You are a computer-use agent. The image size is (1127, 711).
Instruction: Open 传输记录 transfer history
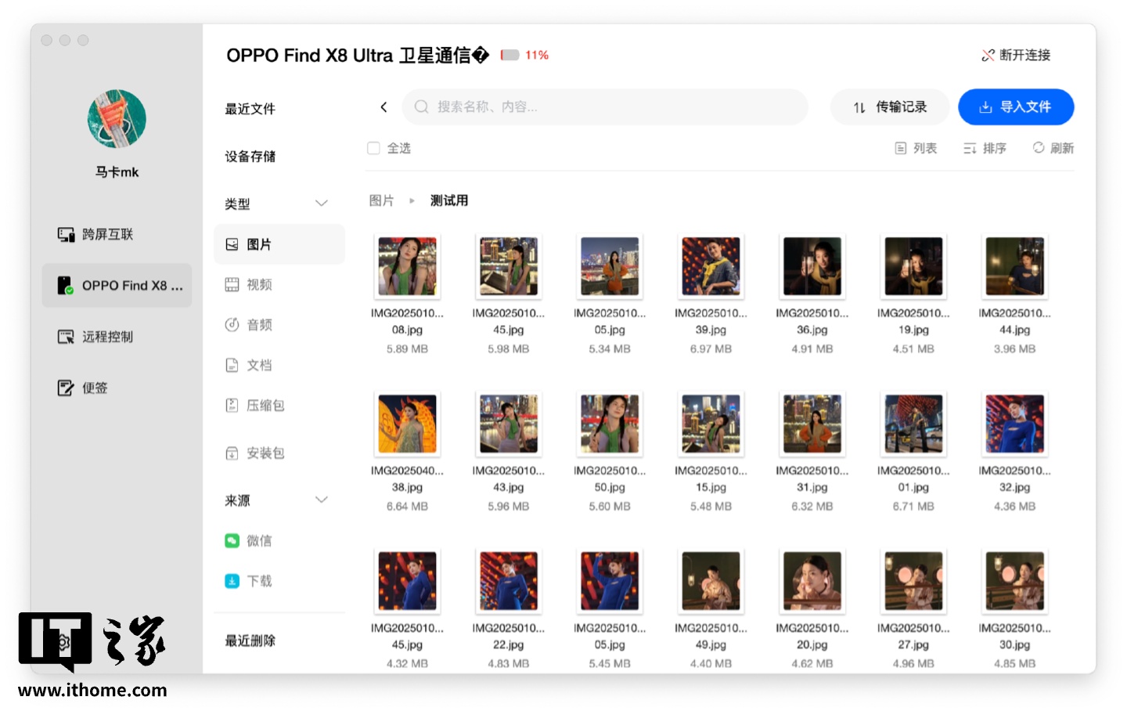890,107
